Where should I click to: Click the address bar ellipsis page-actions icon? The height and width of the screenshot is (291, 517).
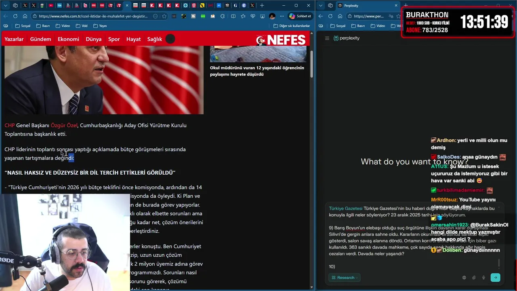point(156,16)
